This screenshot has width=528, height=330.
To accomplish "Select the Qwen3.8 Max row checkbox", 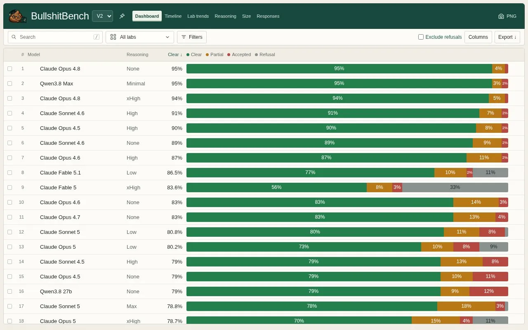I will pyautogui.click(x=10, y=84).
